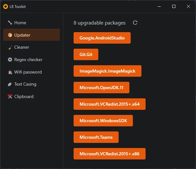The image size is (196, 169).
Task: Click the LB Toolkit window title
Action: pos(18,6)
